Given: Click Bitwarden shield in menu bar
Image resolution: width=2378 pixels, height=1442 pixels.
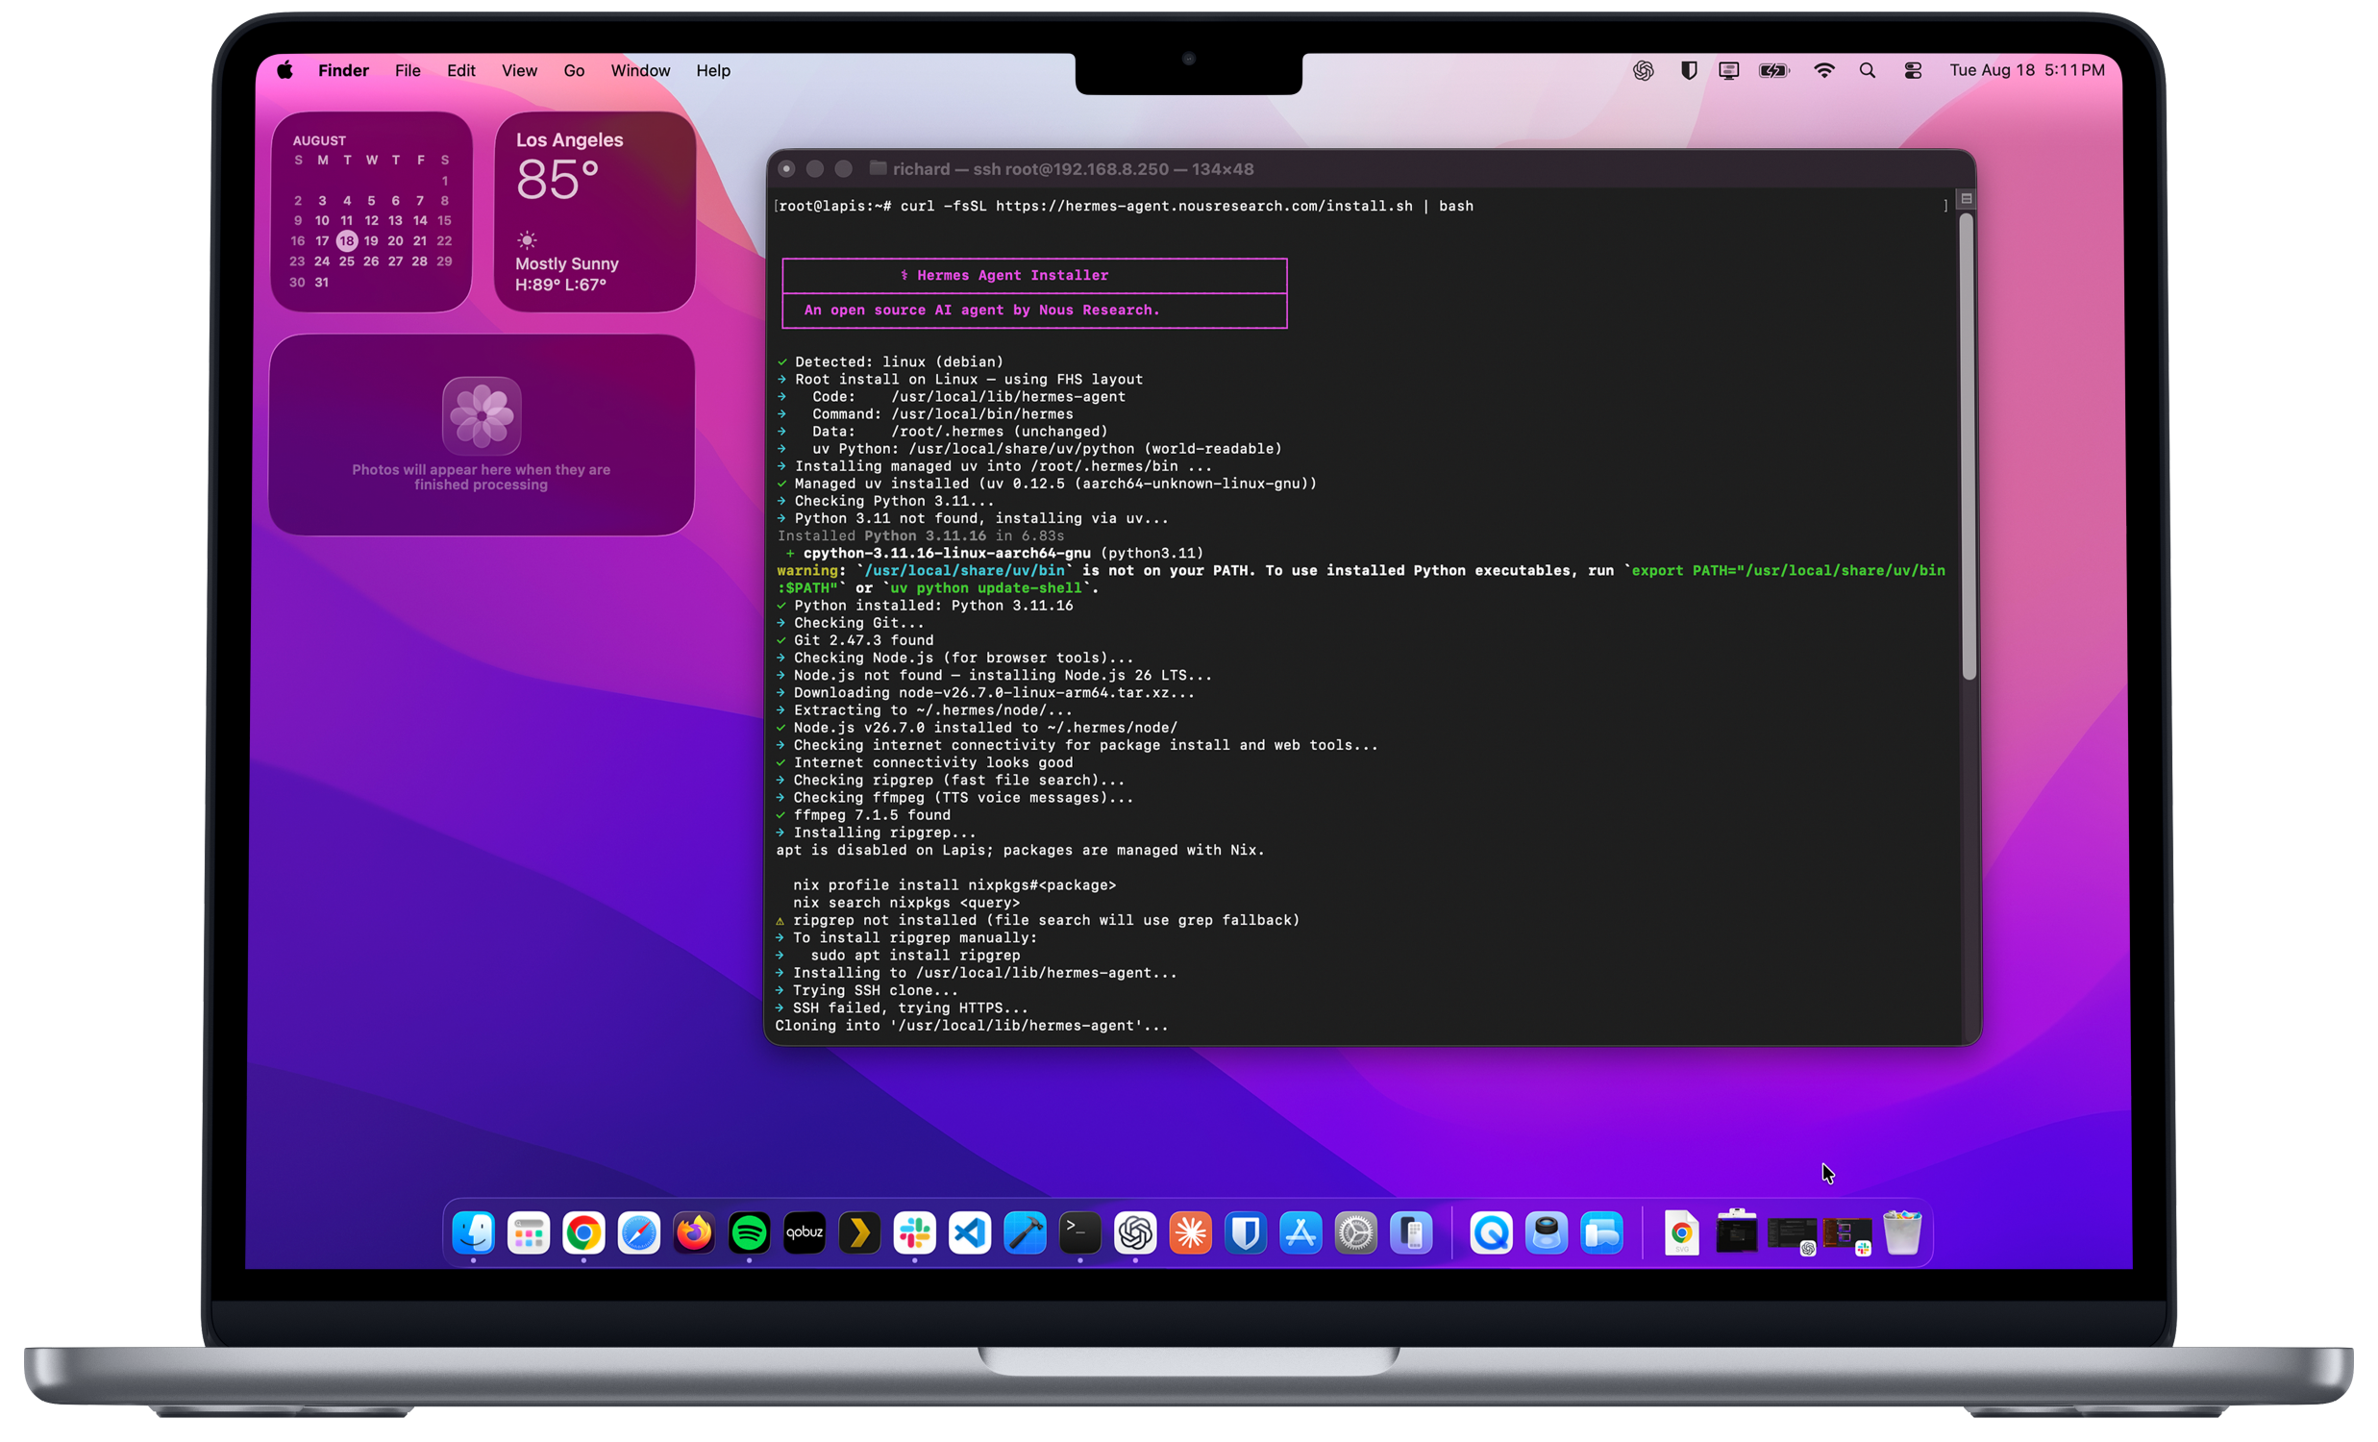Looking at the screenshot, I should (1688, 70).
